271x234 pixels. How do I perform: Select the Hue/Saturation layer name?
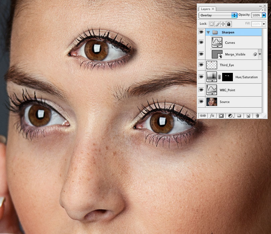(247, 77)
